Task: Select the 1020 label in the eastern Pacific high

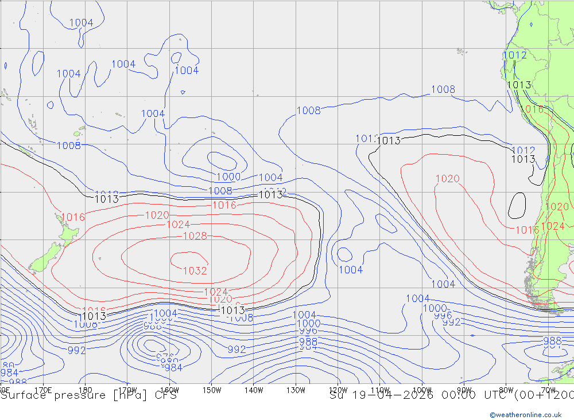Action: tap(447, 179)
